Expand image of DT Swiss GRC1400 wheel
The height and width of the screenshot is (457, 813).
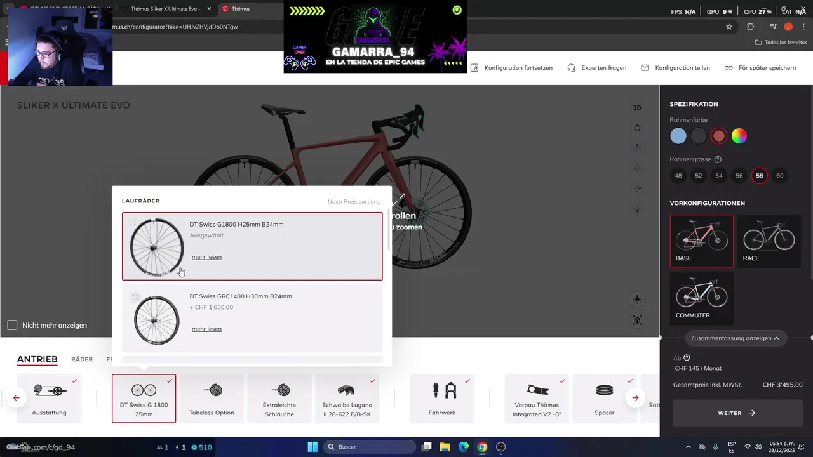click(x=135, y=297)
